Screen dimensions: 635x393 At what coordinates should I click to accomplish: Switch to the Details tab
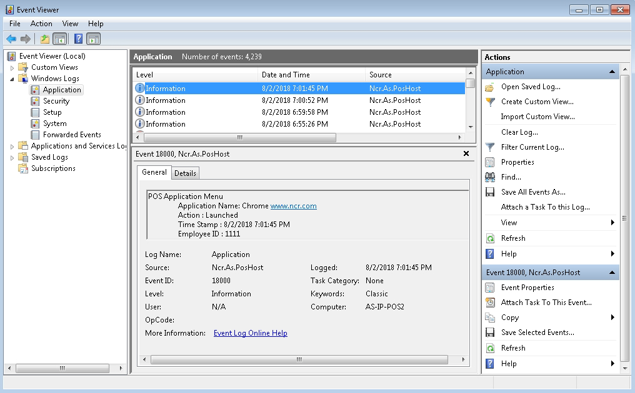click(x=185, y=173)
